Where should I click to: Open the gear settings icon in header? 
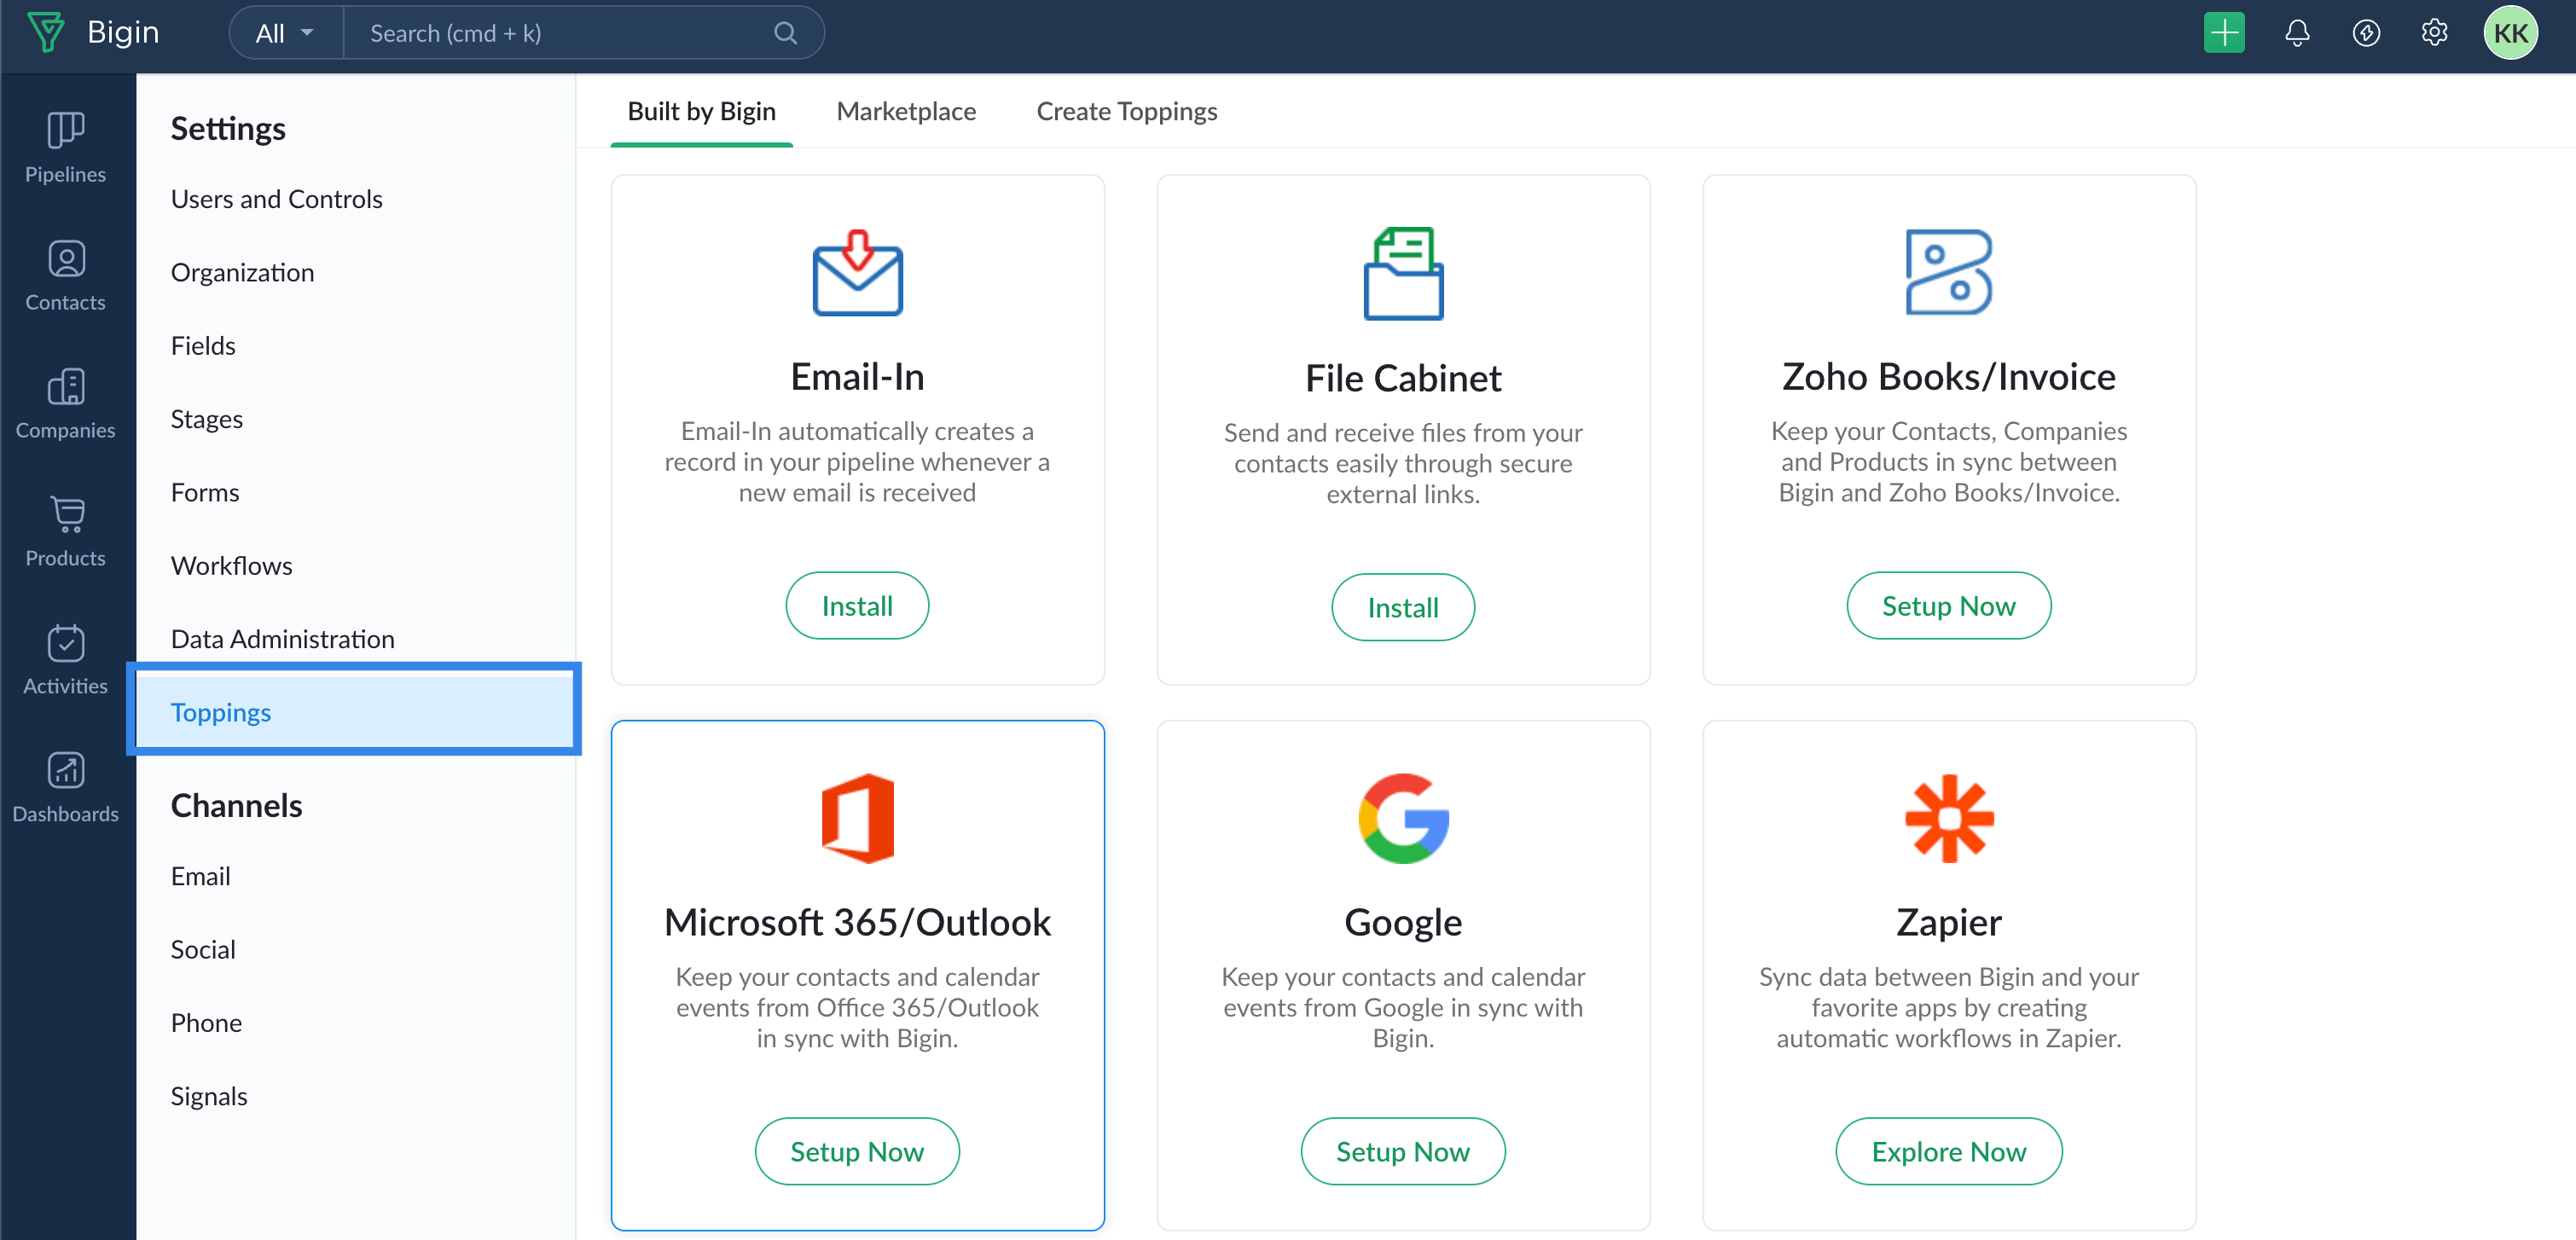(x=2434, y=33)
